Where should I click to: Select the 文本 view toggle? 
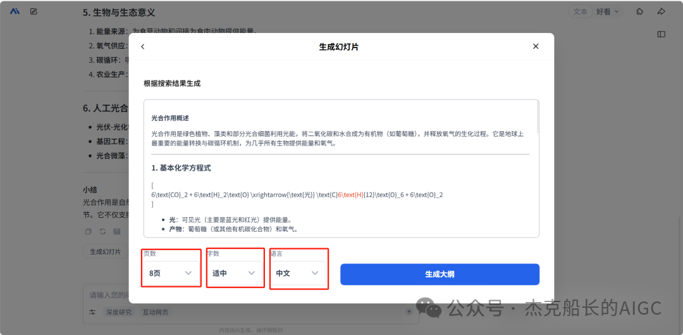(580, 12)
